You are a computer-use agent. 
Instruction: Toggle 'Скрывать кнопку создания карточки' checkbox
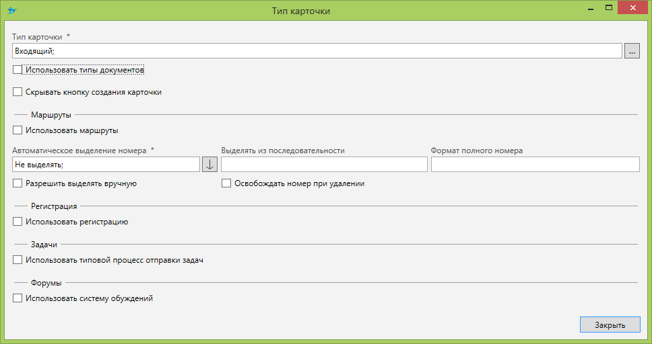tap(18, 93)
